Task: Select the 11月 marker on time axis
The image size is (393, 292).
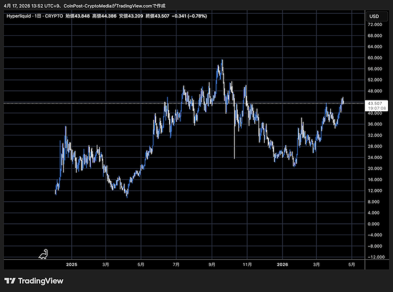Action: click(x=248, y=265)
